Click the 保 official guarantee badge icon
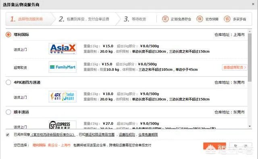Viewport: 258px width, 159px height. point(200,19)
